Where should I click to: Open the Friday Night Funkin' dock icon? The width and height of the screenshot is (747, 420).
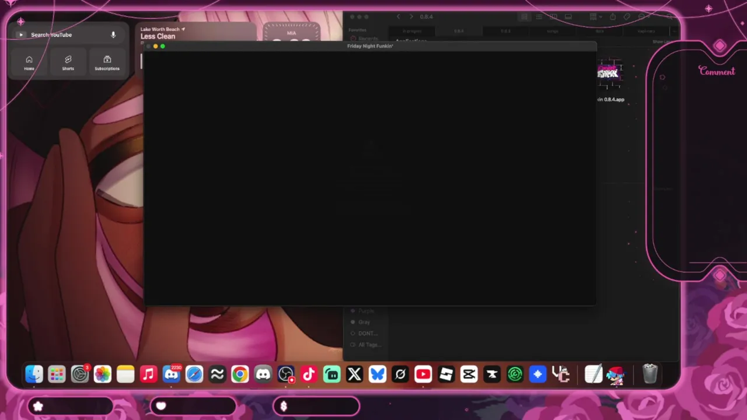(x=616, y=374)
